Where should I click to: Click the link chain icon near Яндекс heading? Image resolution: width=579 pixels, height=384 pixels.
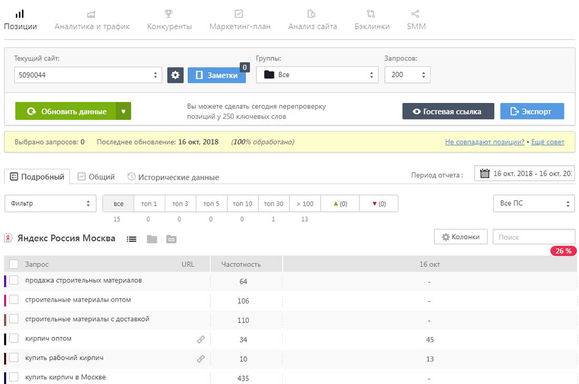coord(171,239)
